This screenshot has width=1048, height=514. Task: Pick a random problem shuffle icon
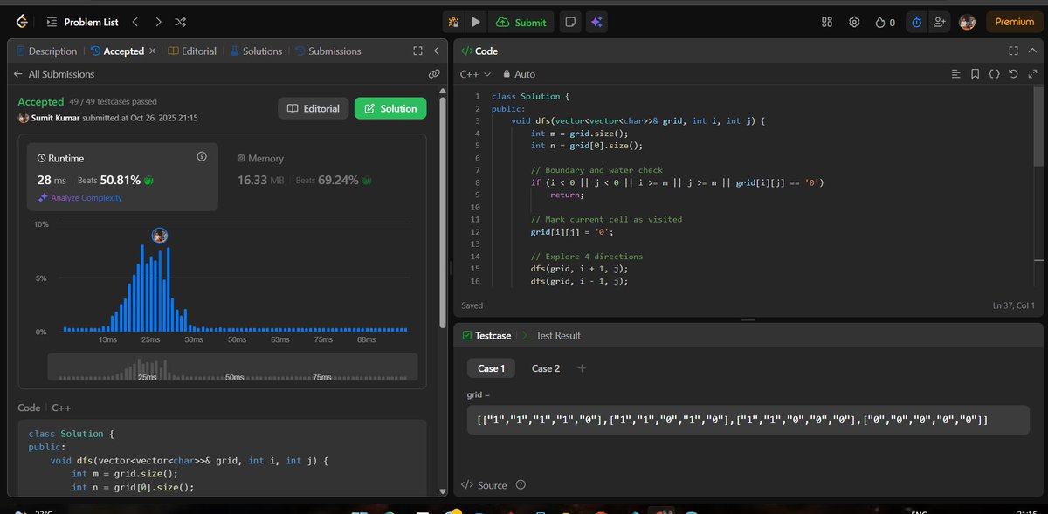[180, 22]
